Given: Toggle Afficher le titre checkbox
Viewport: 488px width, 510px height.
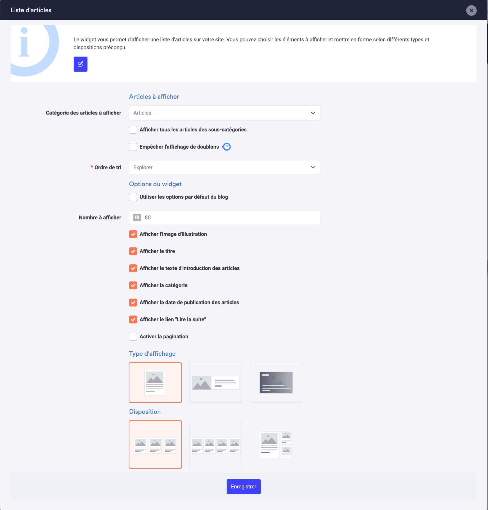Looking at the screenshot, I should point(133,251).
